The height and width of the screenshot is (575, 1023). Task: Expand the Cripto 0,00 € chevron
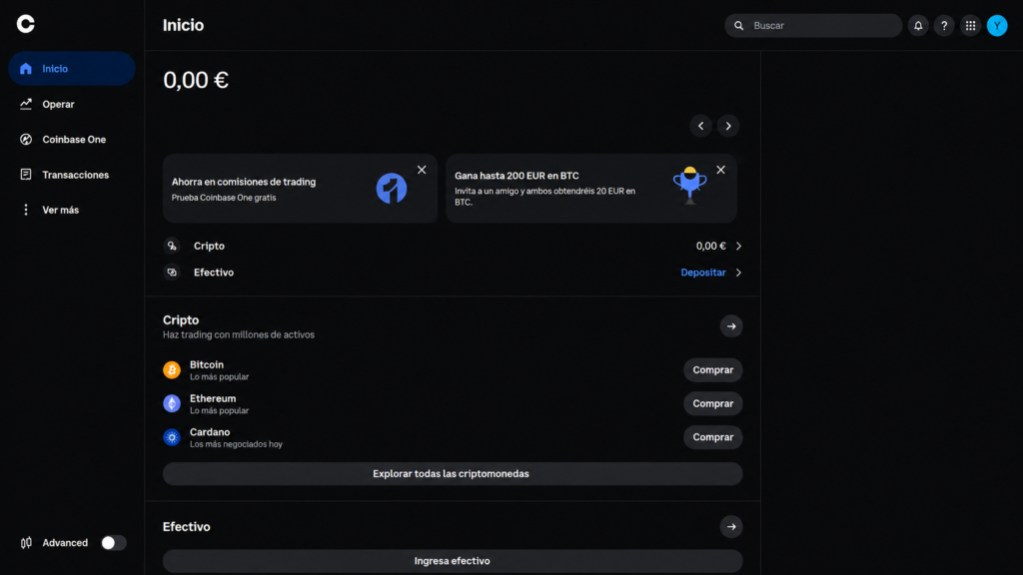point(738,246)
